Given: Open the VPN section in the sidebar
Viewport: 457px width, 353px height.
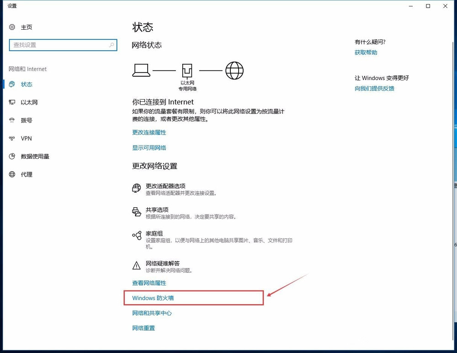Looking at the screenshot, I should [12, 138].
